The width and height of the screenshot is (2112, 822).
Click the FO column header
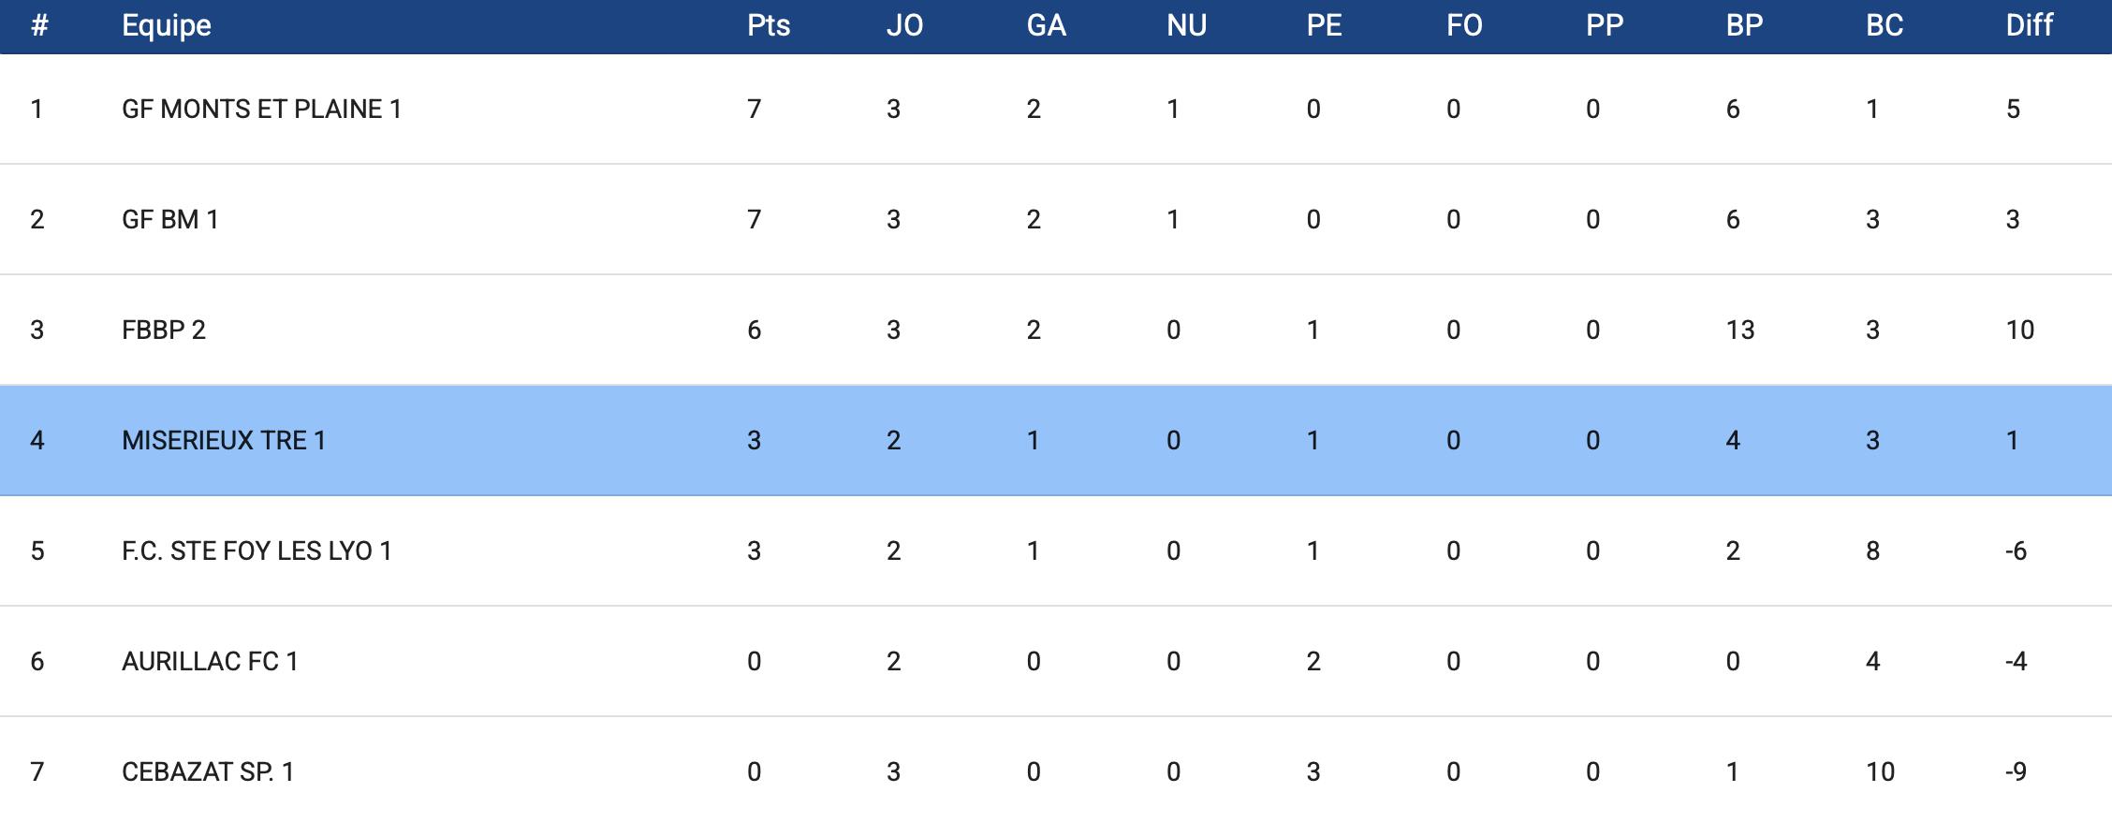(1464, 25)
